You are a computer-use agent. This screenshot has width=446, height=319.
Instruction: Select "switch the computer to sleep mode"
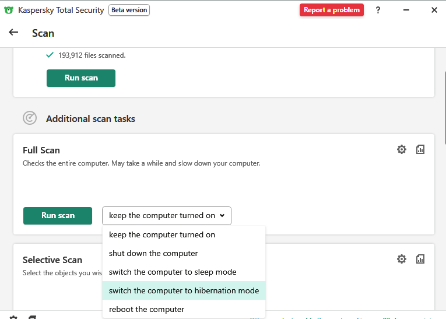pos(173,272)
